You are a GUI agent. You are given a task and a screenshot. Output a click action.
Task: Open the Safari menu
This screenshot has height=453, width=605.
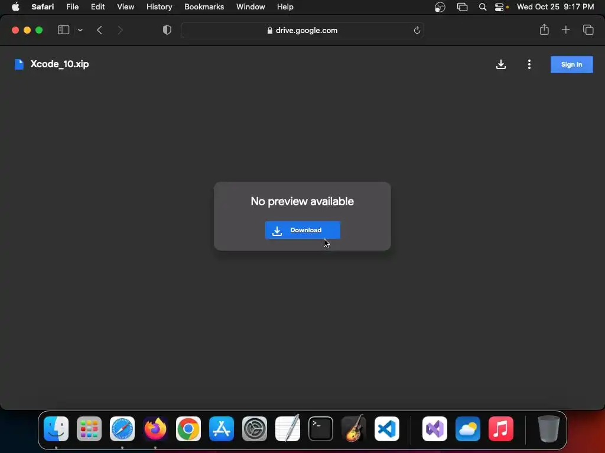point(43,7)
